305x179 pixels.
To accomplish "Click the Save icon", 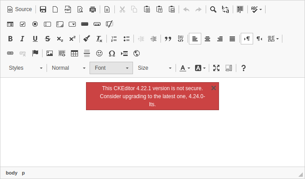I will coord(43,9).
